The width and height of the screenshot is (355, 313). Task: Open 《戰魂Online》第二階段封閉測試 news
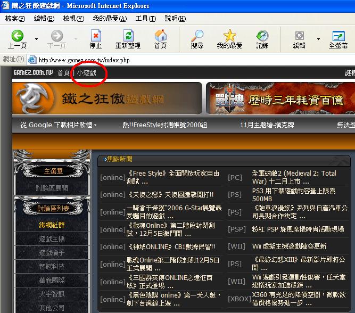[x=170, y=229]
